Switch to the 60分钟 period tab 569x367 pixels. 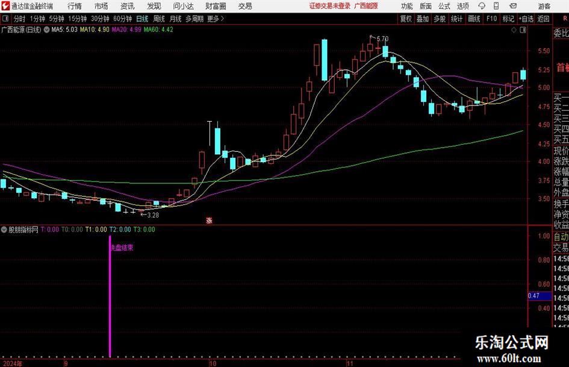pyautogui.click(x=122, y=19)
